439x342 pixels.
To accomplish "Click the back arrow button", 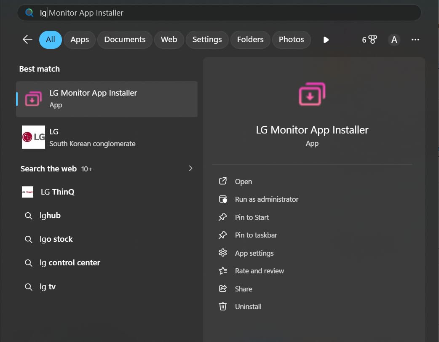I will click(27, 40).
